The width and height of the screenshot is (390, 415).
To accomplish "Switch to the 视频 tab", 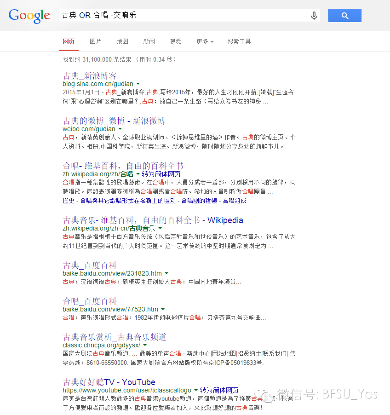I will coord(176,41).
